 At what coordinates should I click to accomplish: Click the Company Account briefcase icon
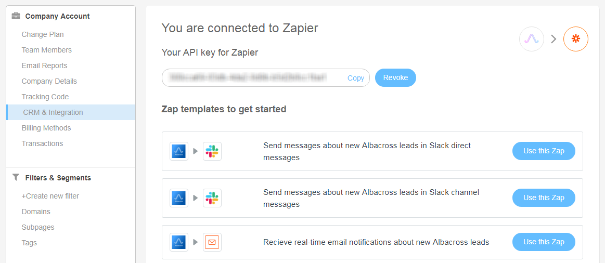coord(16,16)
